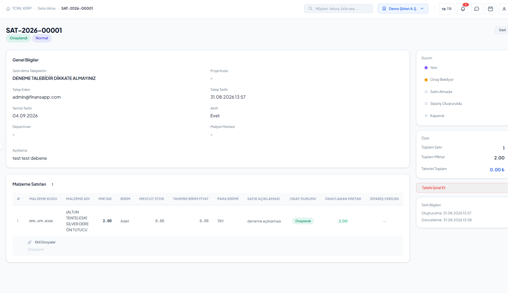Screen dimensions: 508x293
Task: Expand the Demo Şirket A.Ş. company dropdown
Action: 403,9
